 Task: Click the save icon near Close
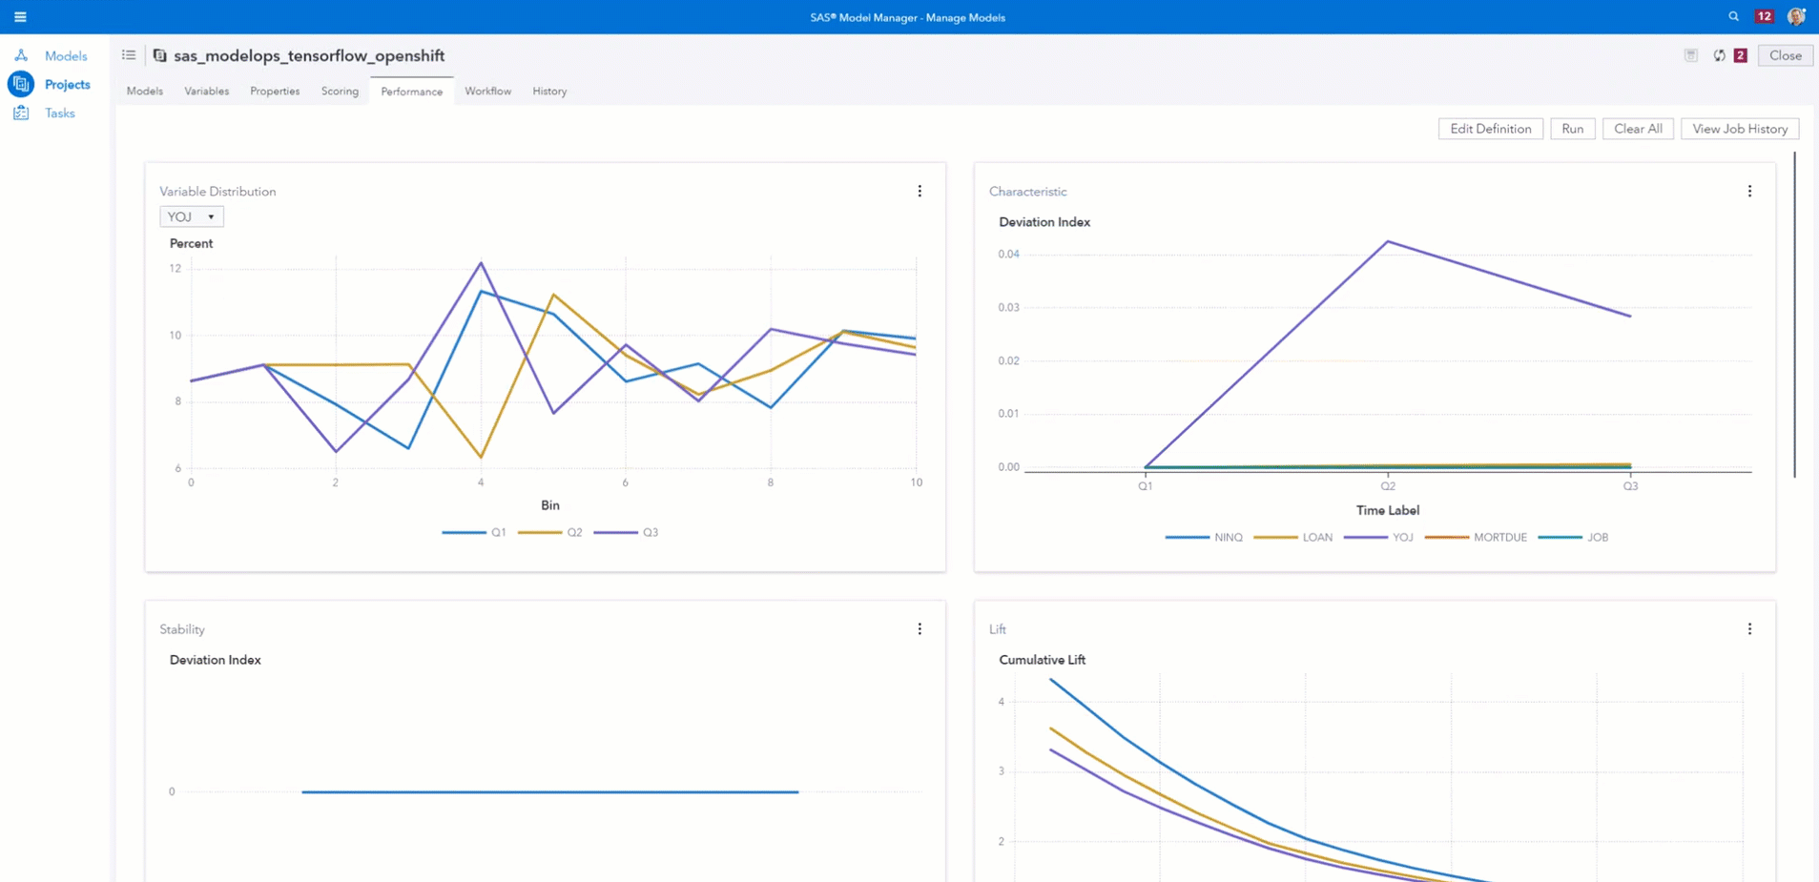click(1690, 55)
